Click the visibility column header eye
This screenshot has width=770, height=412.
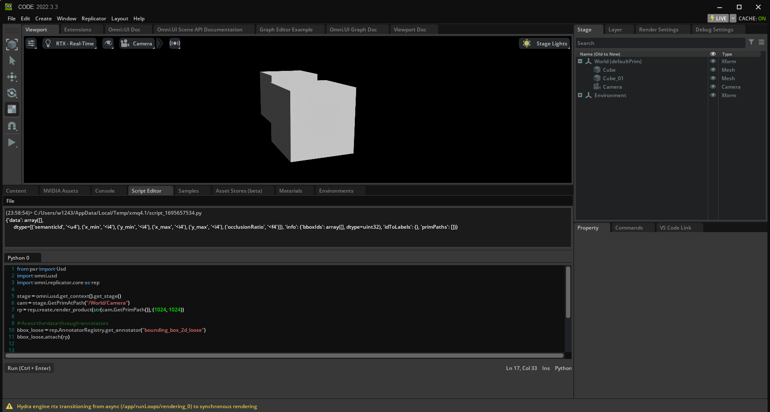click(713, 54)
